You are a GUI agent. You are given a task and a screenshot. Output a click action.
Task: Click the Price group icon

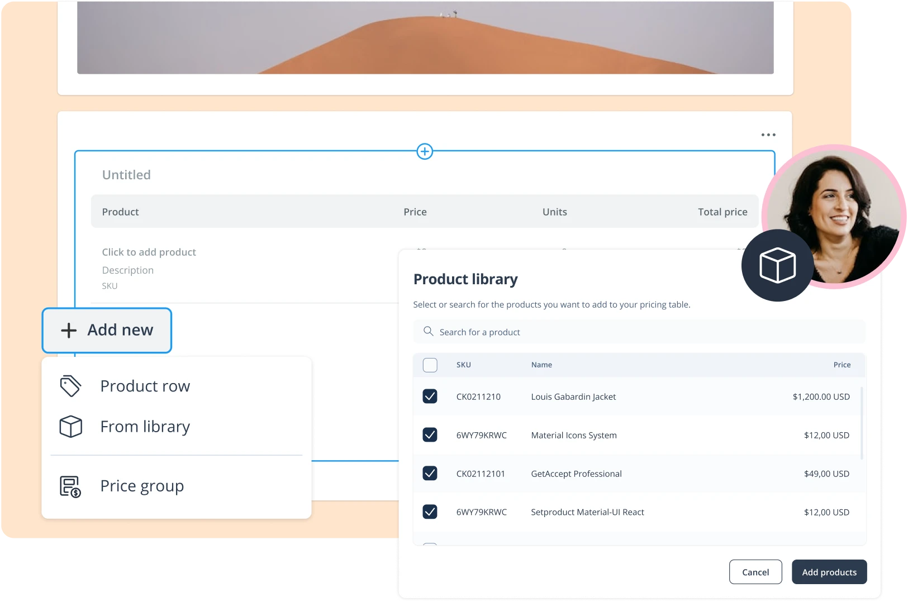[69, 486]
